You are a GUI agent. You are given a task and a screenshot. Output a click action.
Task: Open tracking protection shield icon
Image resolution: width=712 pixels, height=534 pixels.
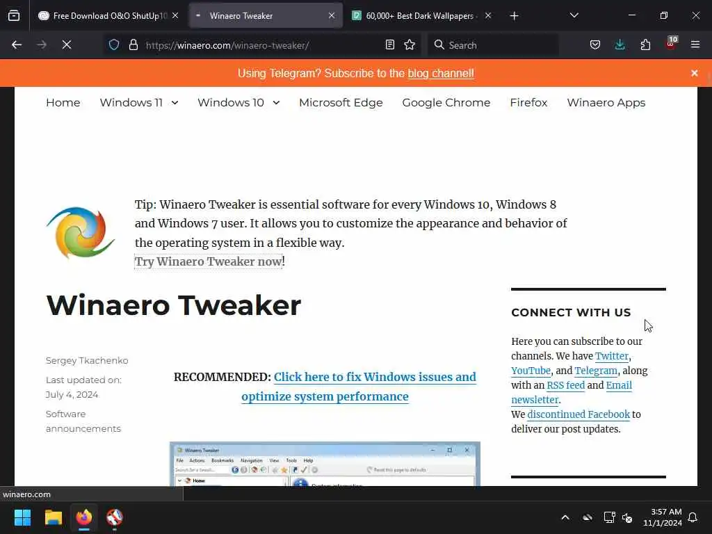(114, 45)
